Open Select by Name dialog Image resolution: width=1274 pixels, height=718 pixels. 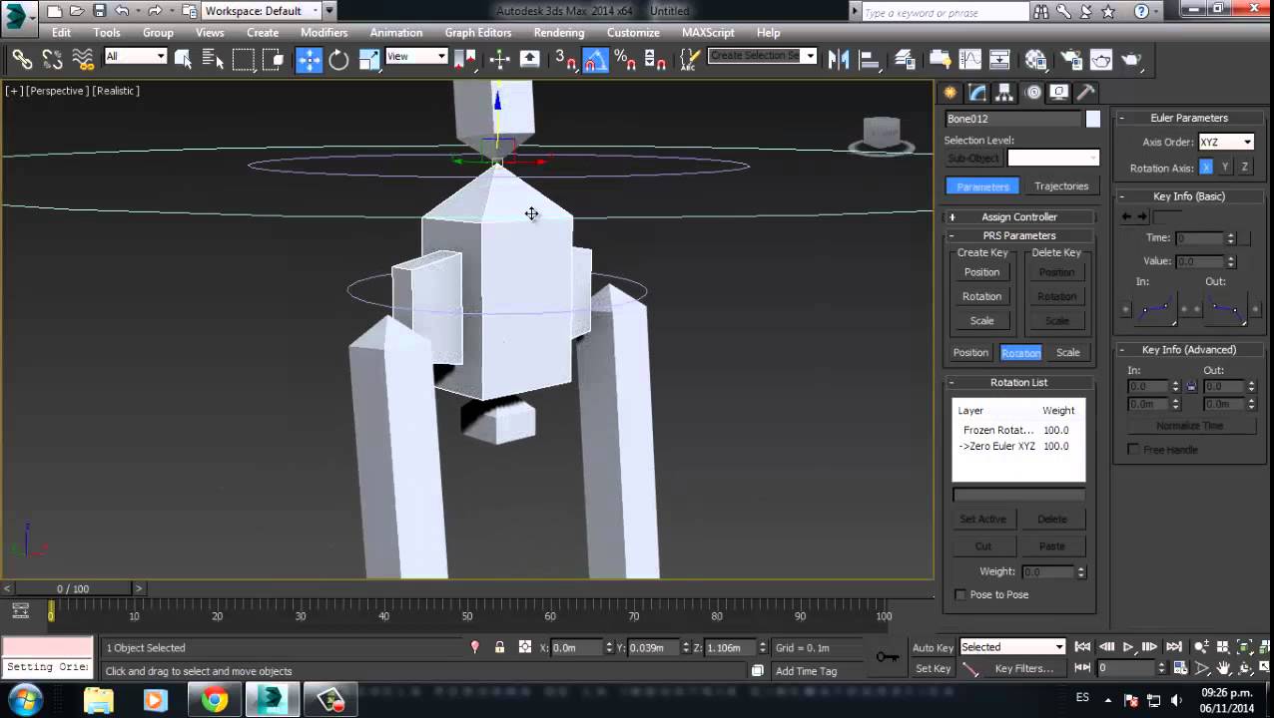pyautogui.click(x=213, y=60)
